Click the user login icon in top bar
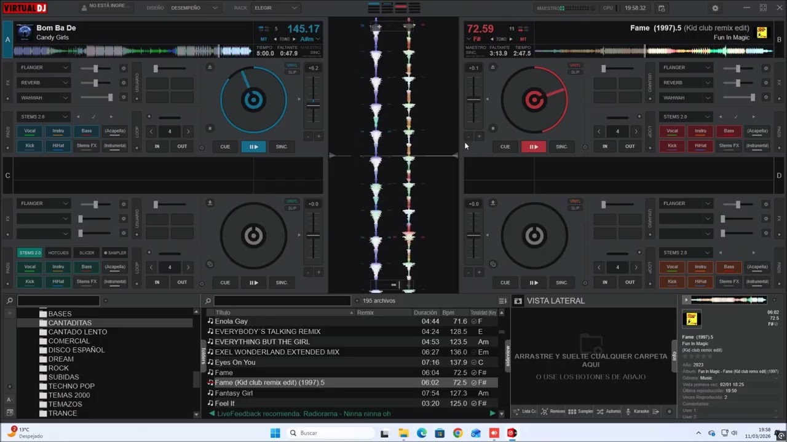Viewport: 787px width, 442px height. pos(84,8)
